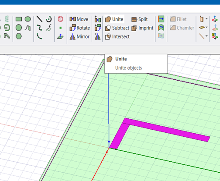
Task: Open the cylinder shape dropdown arrow
Action: [x=206, y=19]
